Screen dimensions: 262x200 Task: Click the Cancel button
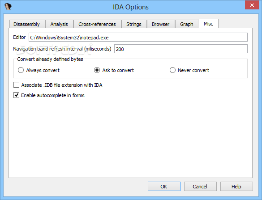200,186
